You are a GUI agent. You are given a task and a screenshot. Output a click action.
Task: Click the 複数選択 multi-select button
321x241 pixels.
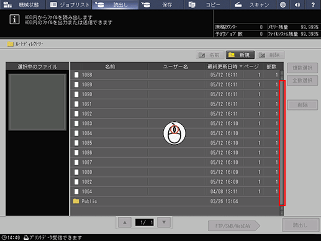tap(302, 68)
